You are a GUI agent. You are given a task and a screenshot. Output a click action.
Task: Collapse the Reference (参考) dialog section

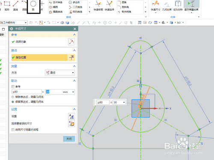[x=74, y=35]
